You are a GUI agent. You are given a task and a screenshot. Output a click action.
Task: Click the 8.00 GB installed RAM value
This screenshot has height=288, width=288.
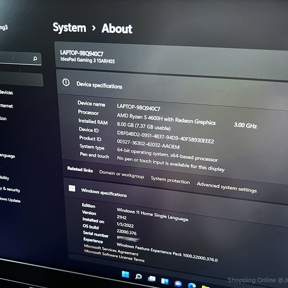[x=144, y=126]
